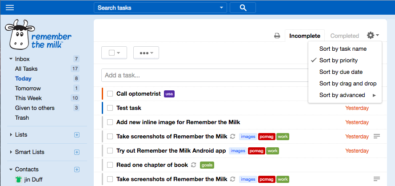This screenshot has height=186, width=395.
Task: Switch to the Completed tab
Action: (x=344, y=36)
